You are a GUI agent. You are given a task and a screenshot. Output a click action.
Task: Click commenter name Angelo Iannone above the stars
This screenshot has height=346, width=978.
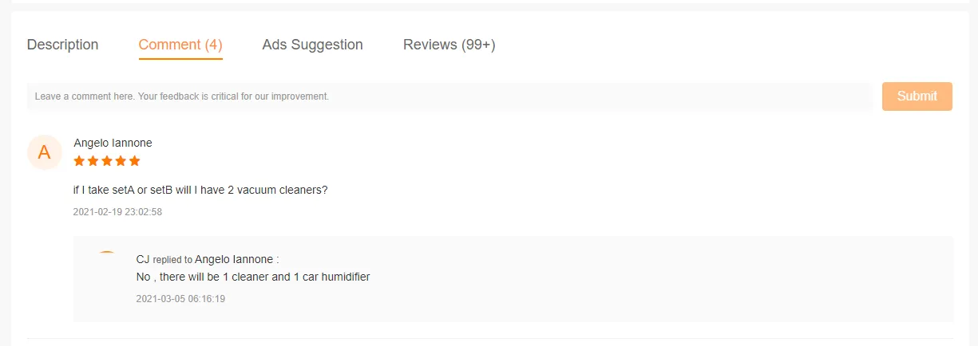[113, 143]
